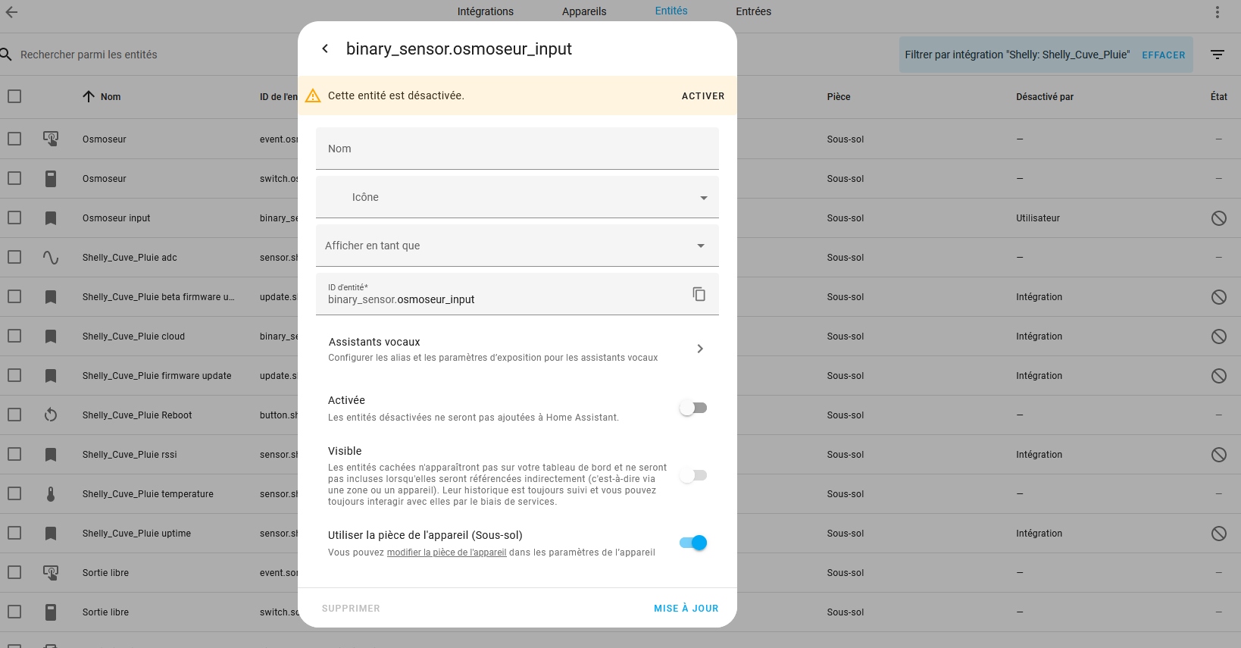Image resolution: width=1241 pixels, height=648 pixels.
Task: Click the top-left back arrow
Action: 11,12
